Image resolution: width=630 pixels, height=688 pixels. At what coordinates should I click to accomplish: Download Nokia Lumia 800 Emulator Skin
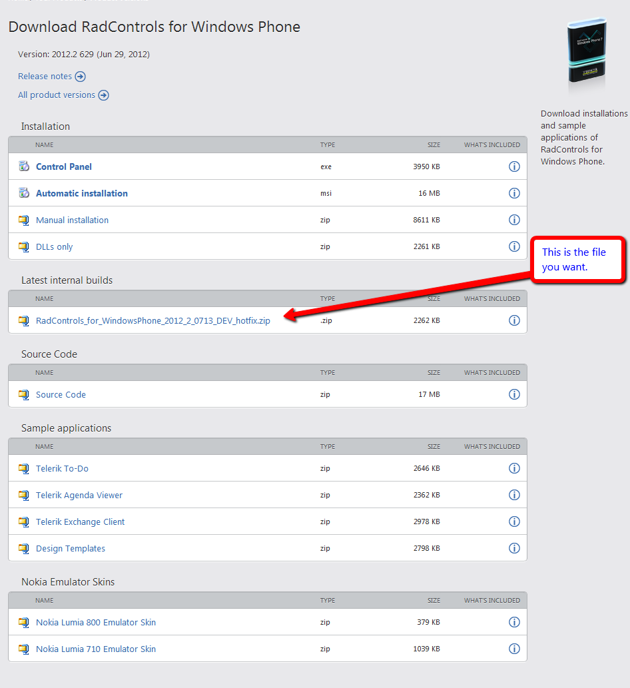96,622
